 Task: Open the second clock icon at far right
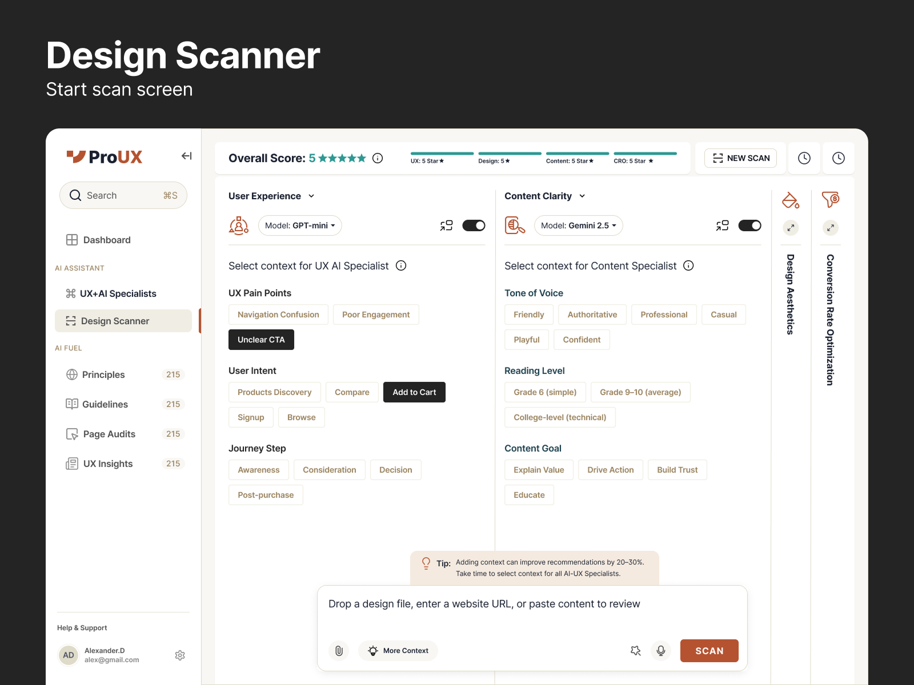click(x=839, y=158)
